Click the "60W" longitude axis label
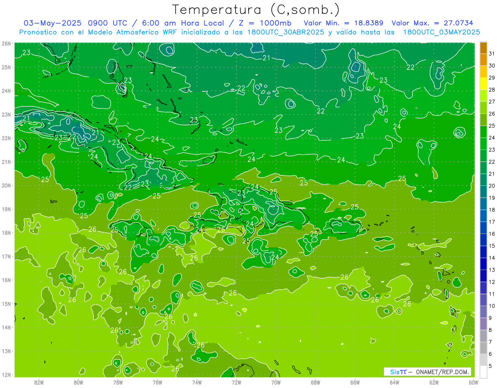This screenshot has width=503, height=388. click(x=473, y=382)
